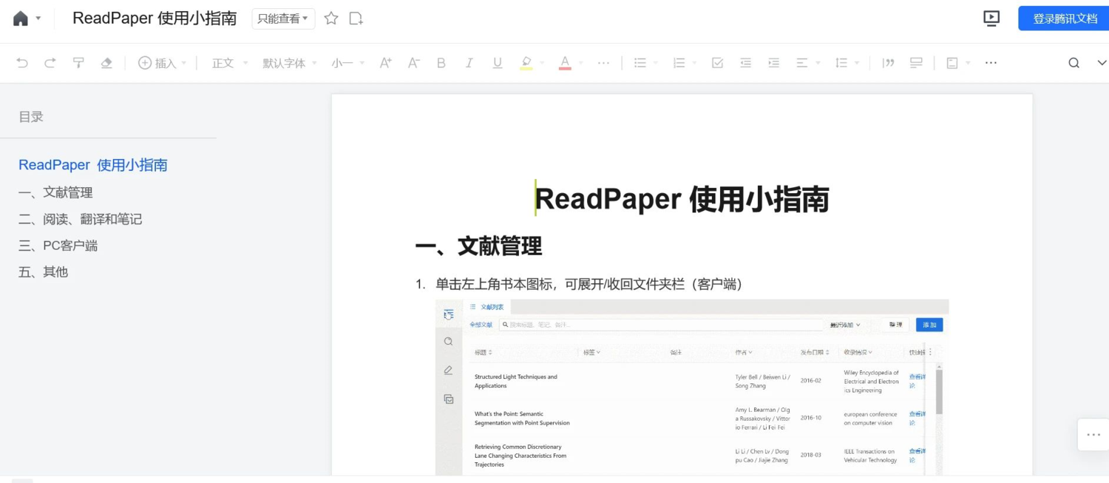Star this document as favorite
This screenshot has width=1109, height=483.
click(331, 18)
